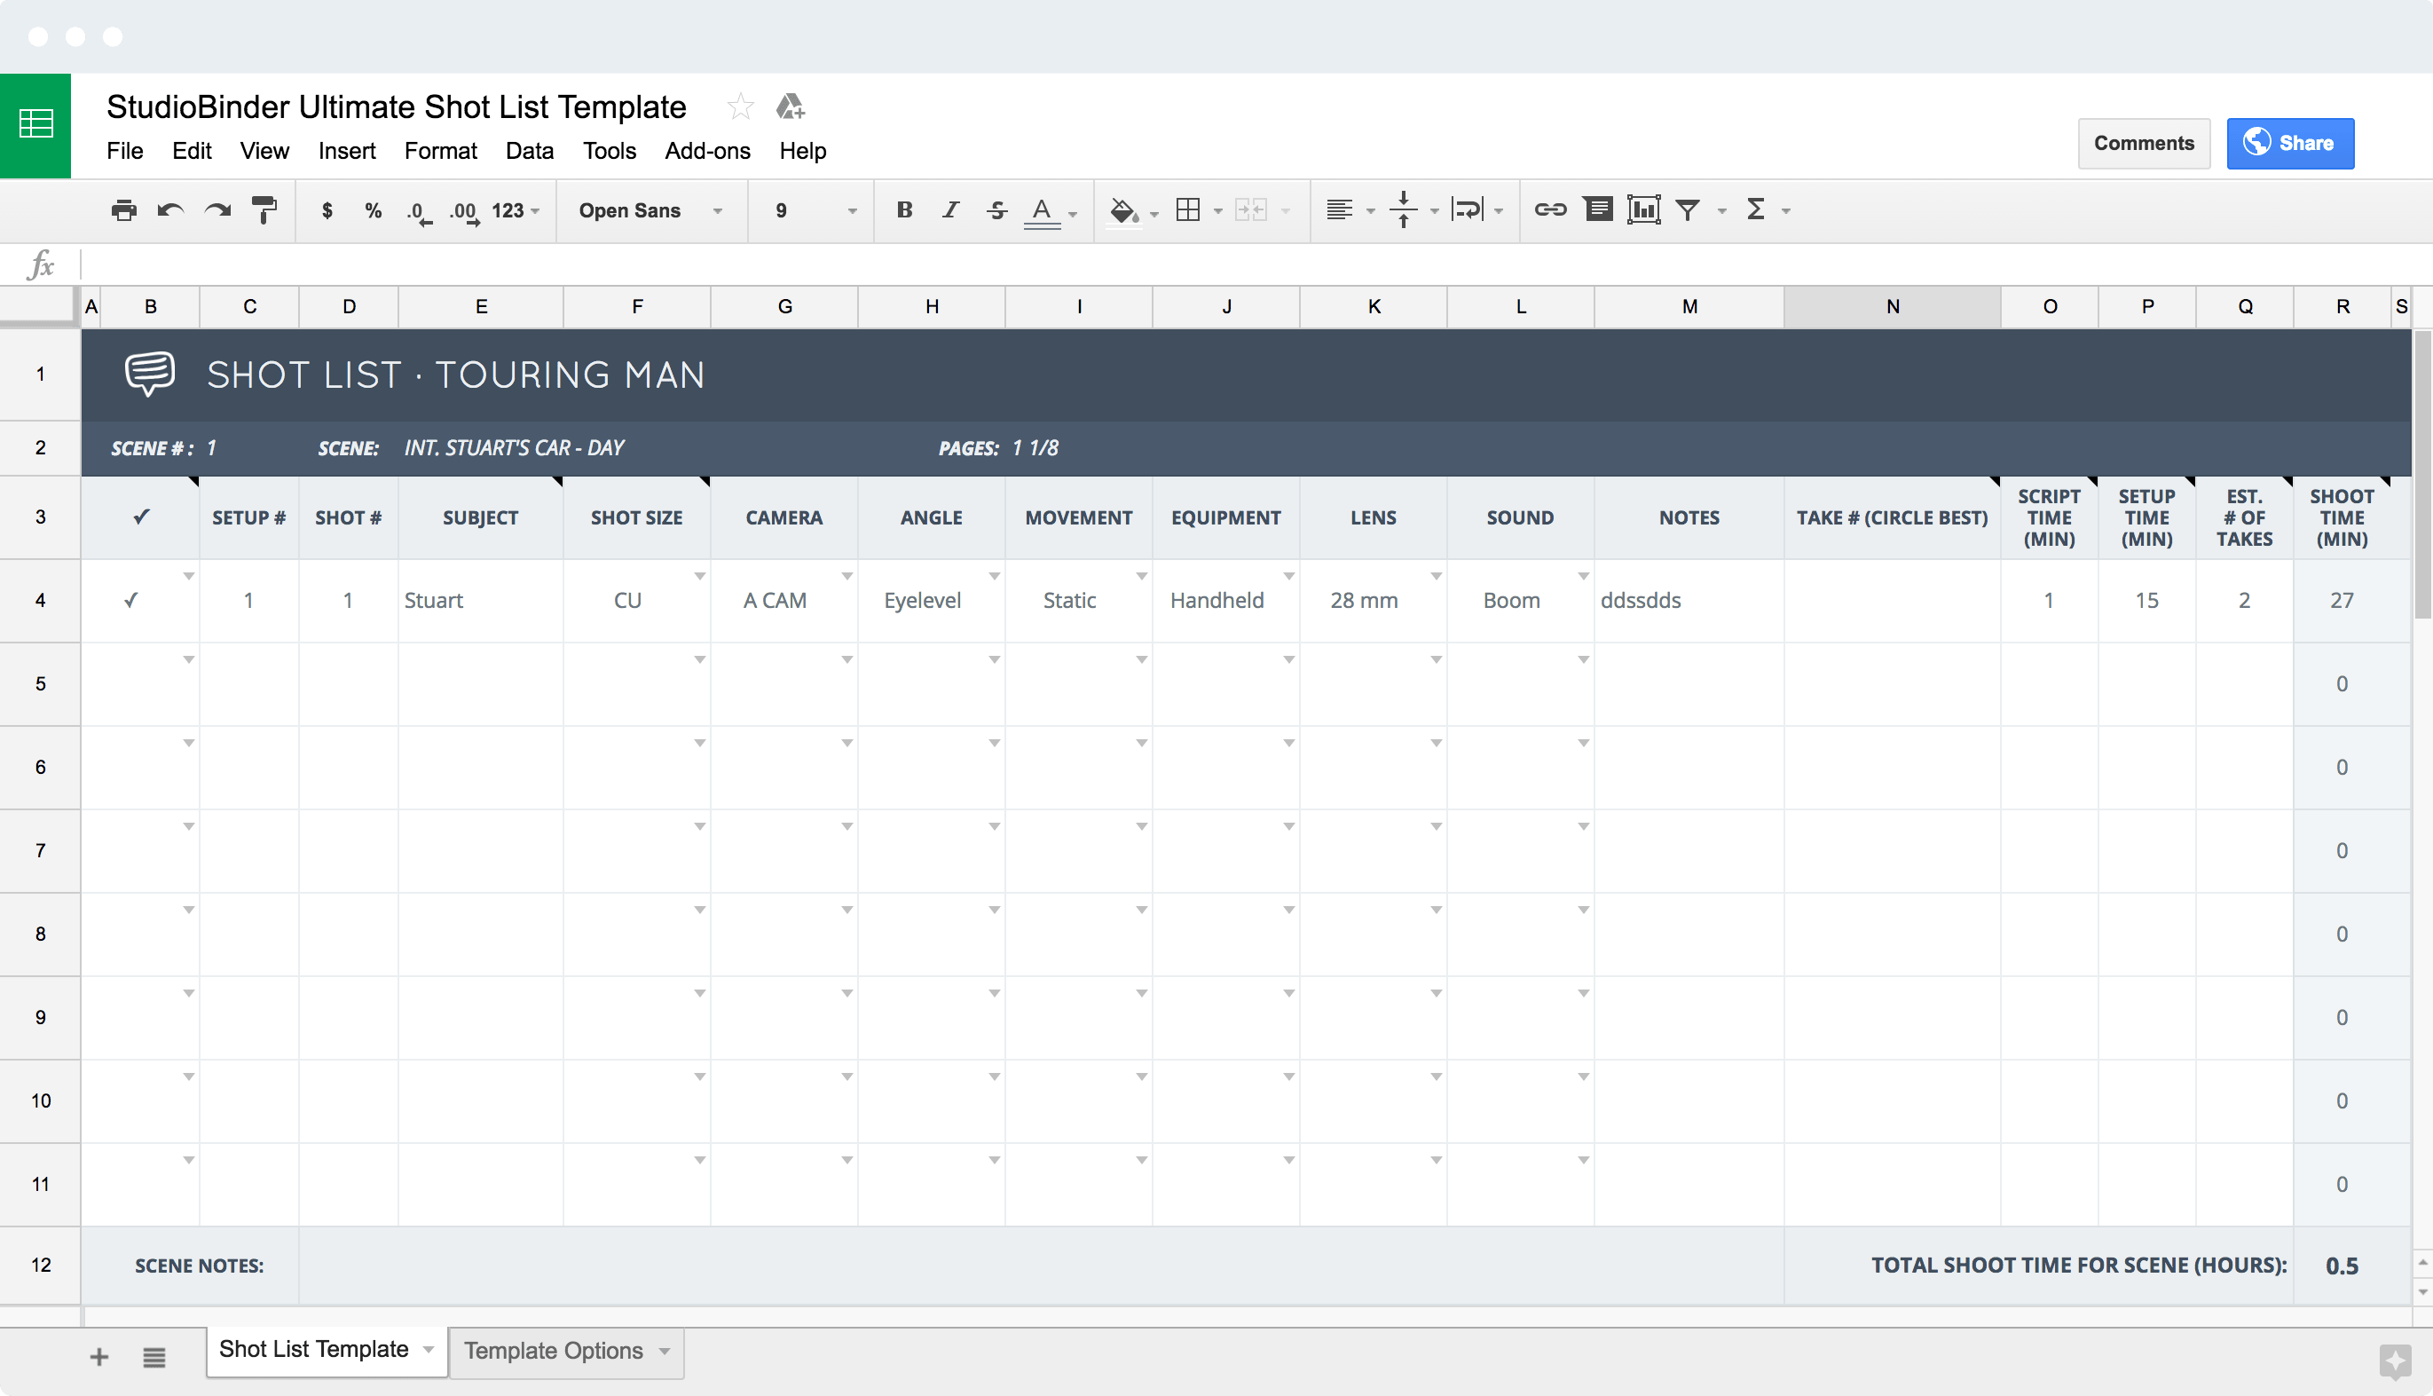Click the Share button
Screen dimensions: 2433x1396
(2296, 142)
